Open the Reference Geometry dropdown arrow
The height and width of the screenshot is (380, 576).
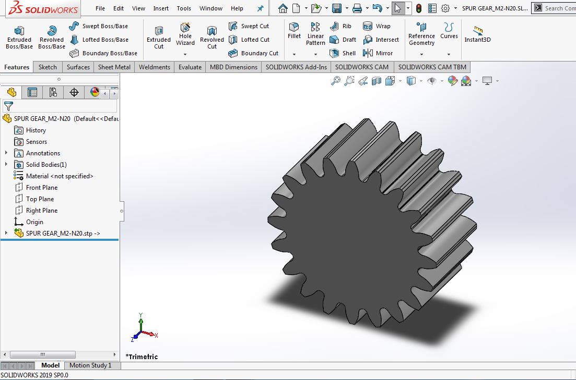pyautogui.click(x=421, y=54)
